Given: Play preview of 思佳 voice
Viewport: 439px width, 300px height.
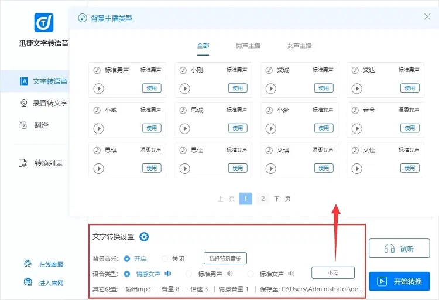Looking at the screenshot, I should coord(184,169).
